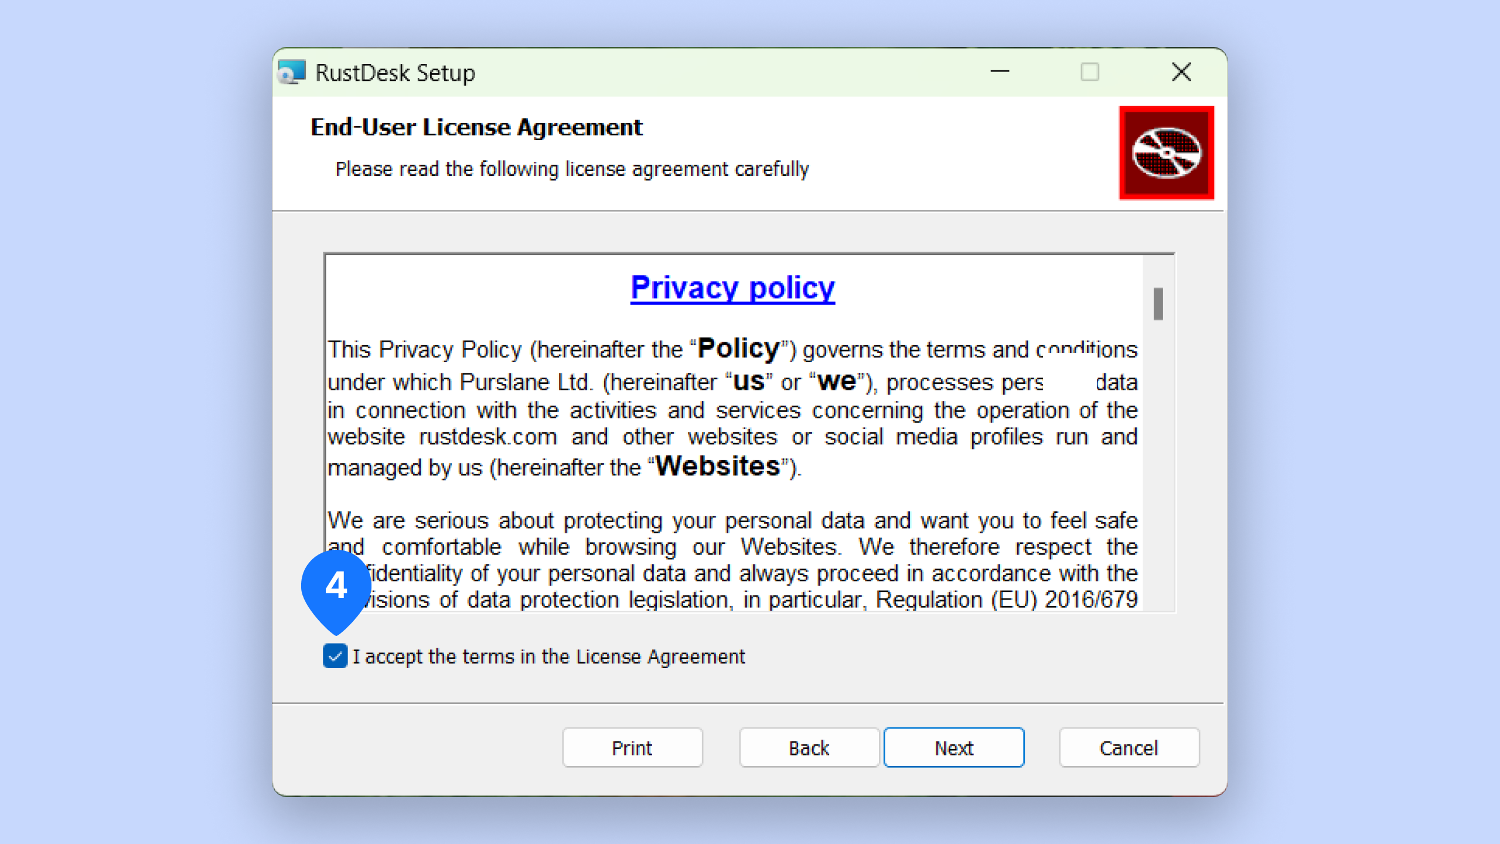
Task: Click the license text scrollbar thumb
Action: click(x=1158, y=304)
